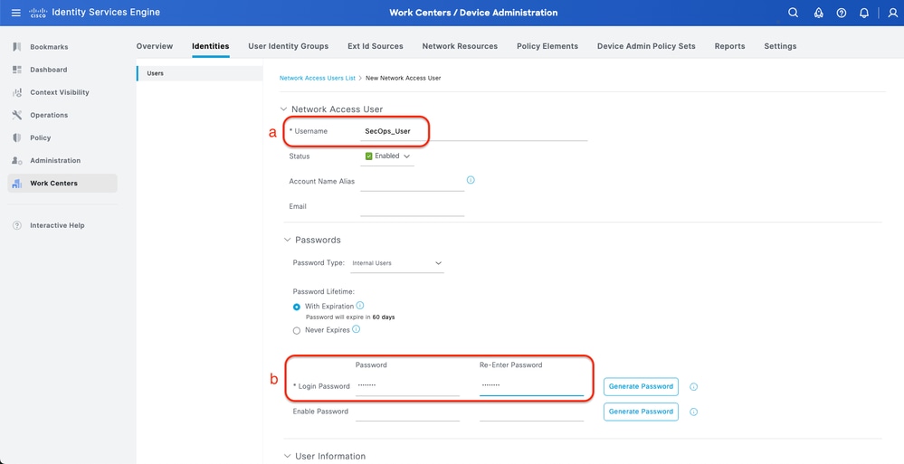The width and height of the screenshot is (904, 464).
Task: Click the Dashboard sidebar icon
Action: 16,70
